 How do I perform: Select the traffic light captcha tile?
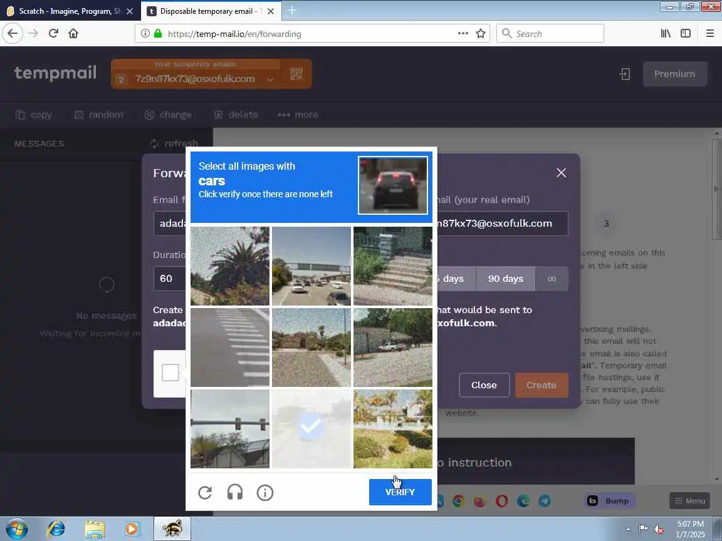tap(230, 429)
